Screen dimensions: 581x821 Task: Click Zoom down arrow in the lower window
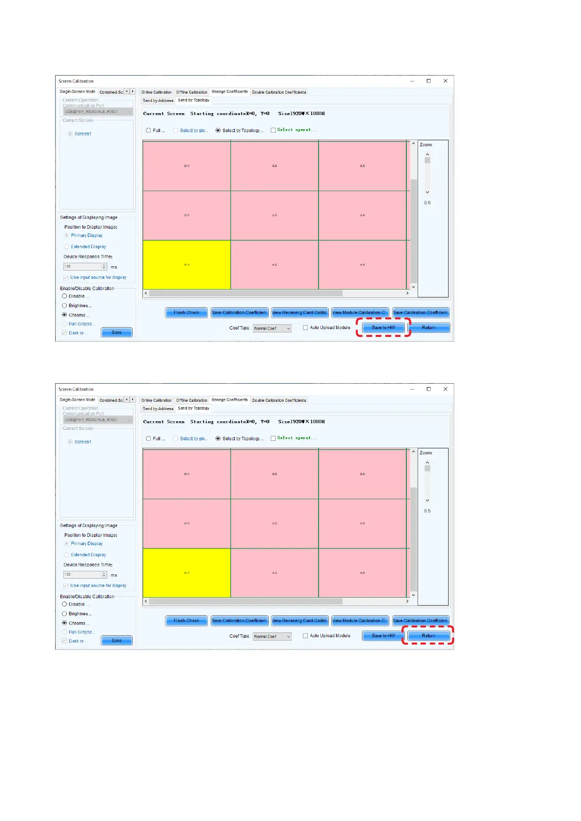click(427, 500)
